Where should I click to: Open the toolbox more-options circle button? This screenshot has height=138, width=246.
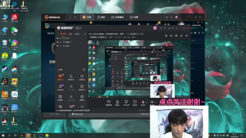click(x=84, y=70)
